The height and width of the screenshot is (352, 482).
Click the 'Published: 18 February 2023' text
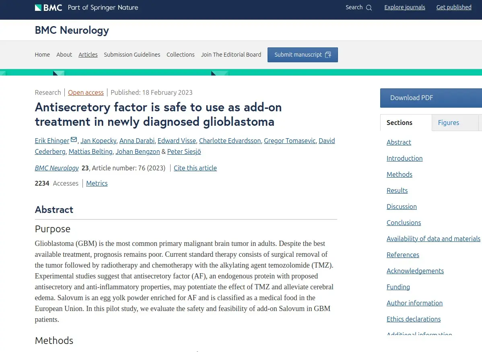coord(152,92)
